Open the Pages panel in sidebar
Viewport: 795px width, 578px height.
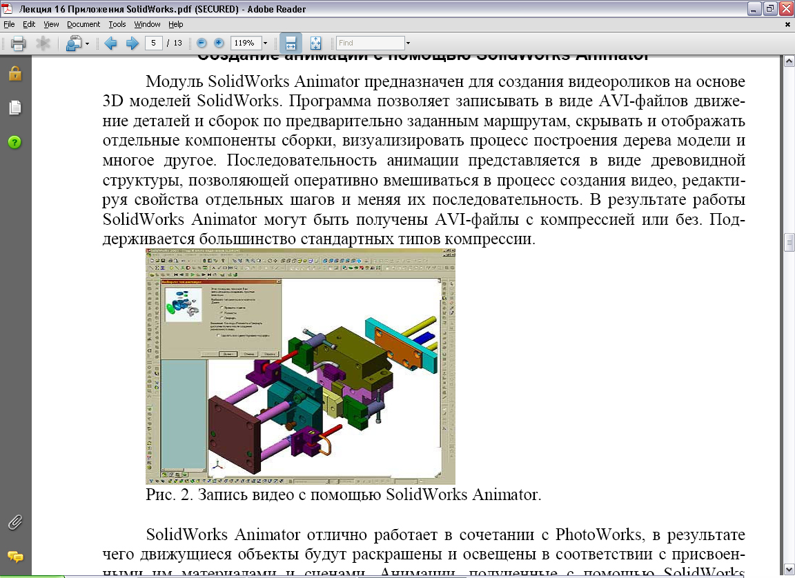pos(15,108)
